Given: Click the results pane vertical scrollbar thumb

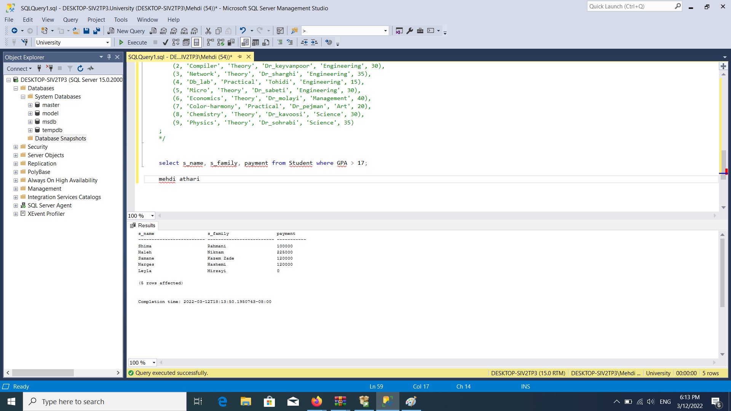Looking at the screenshot, I should [722, 273].
